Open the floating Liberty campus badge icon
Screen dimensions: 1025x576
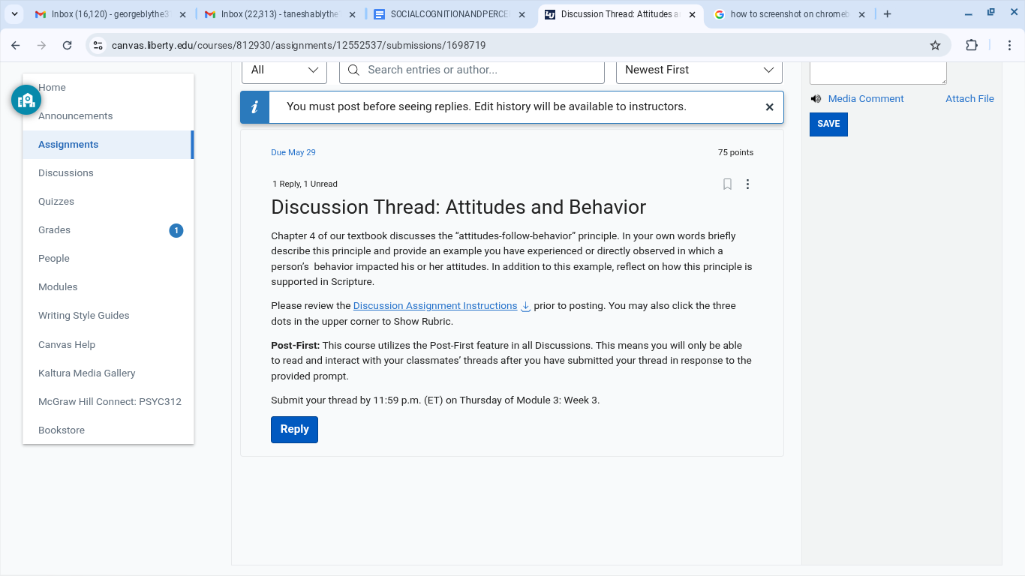pyautogui.click(x=26, y=100)
